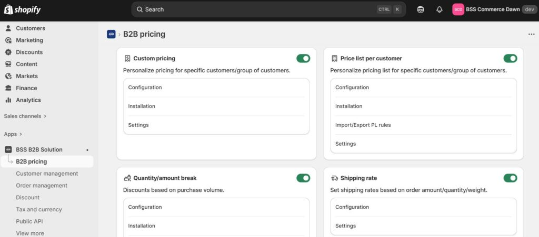Open Settings under Price list per customer
This screenshot has height=237, width=539.
[424, 144]
